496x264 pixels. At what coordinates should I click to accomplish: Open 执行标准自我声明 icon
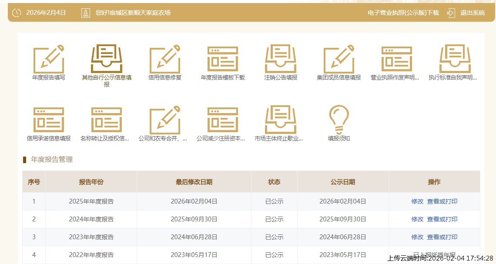(455, 59)
